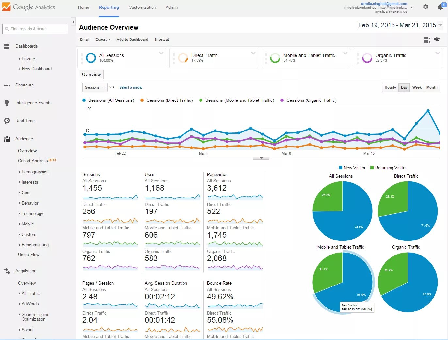The height and width of the screenshot is (340, 448).
Task: Click the All Sessions pie chart
Action: pos(343,211)
